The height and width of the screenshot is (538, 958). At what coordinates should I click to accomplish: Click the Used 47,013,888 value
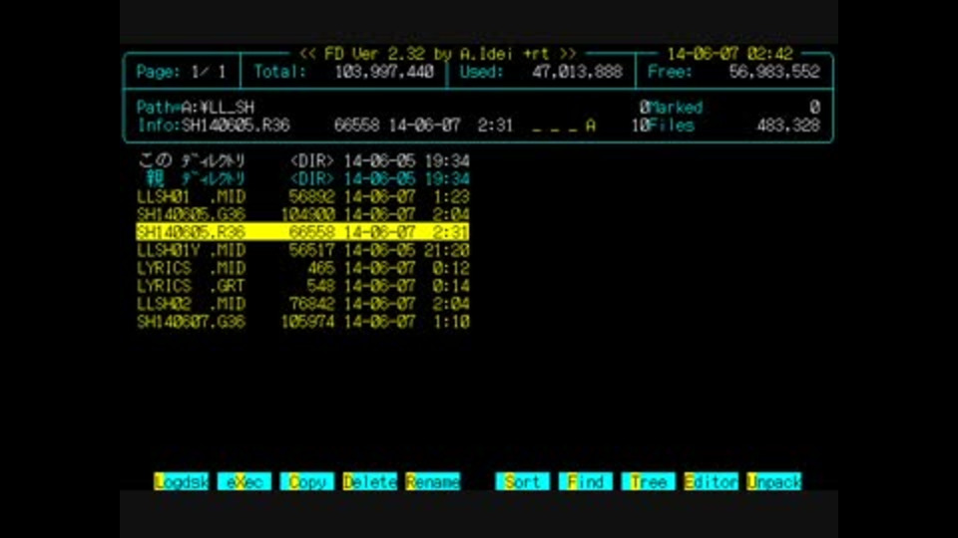click(578, 72)
